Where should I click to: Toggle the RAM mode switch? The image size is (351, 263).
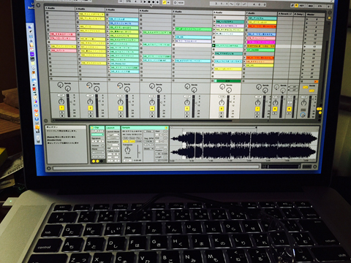(139, 141)
